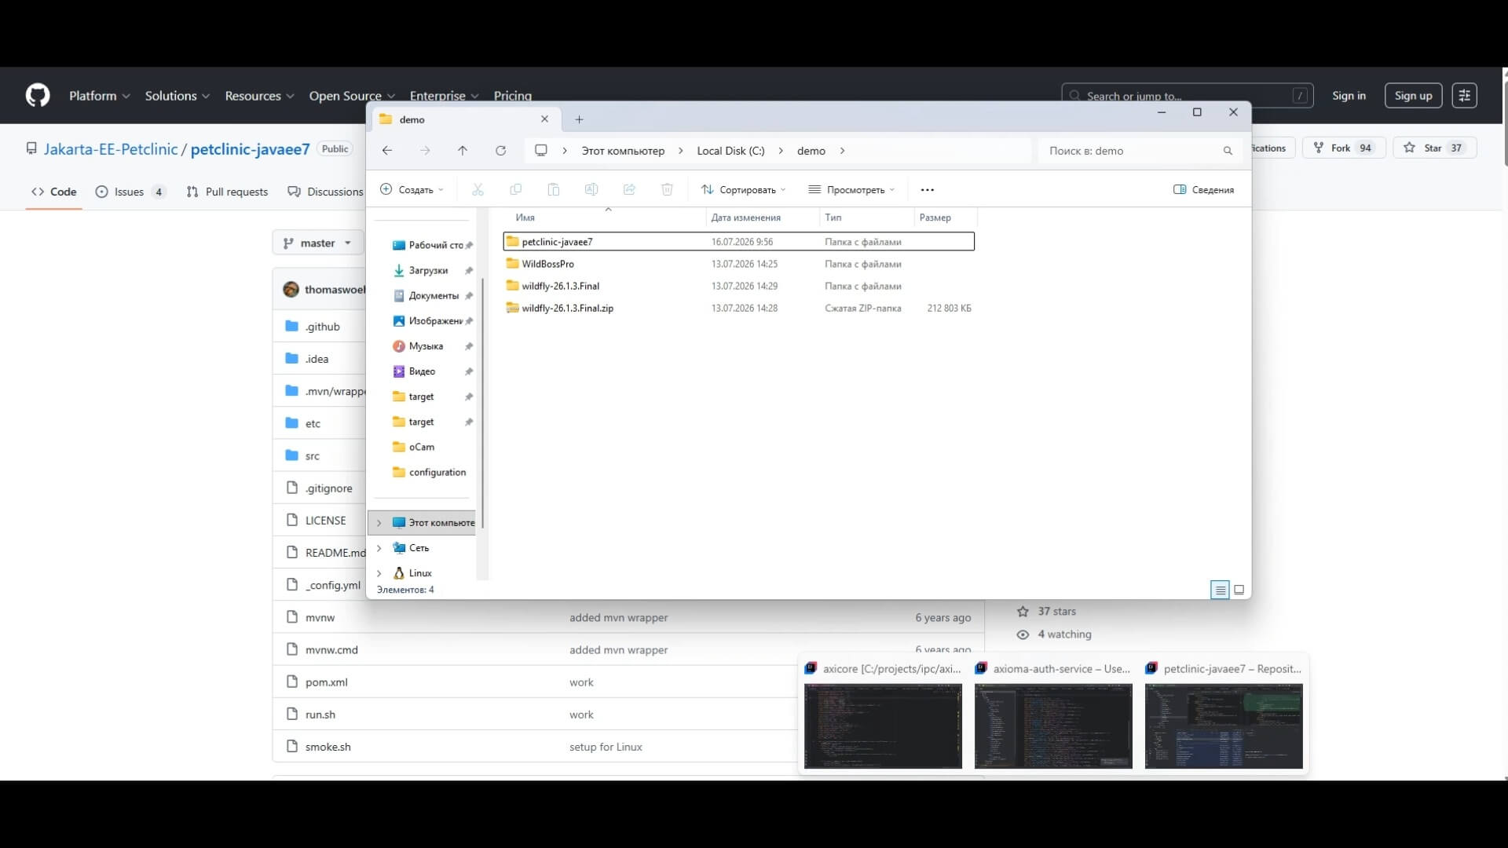Click the GitHub logo icon
Image resolution: width=1508 pixels, height=848 pixels.
click(38, 96)
